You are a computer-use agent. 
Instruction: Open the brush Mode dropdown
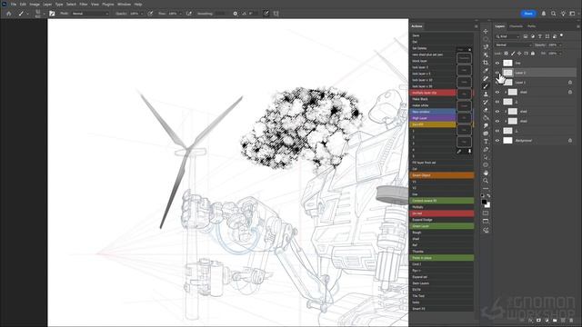click(x=90, y=14)
